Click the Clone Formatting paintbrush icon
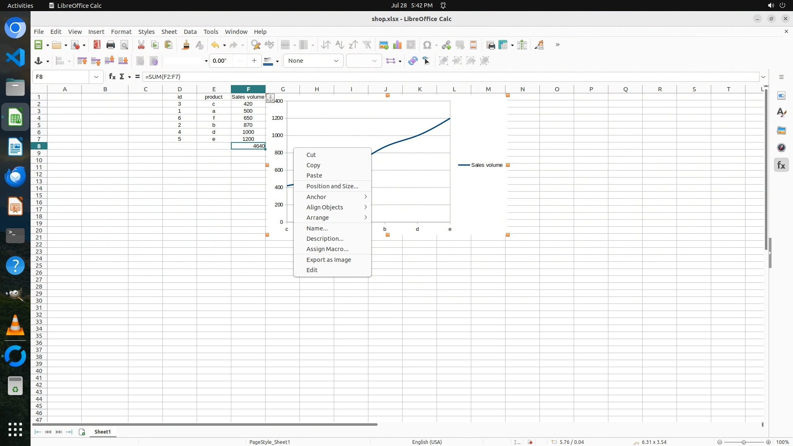This screenshot has width=793, height=446. tap(185, 45)
